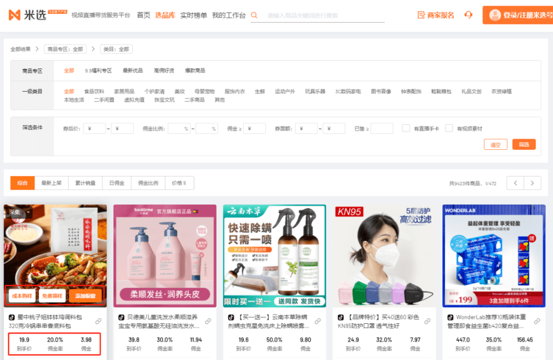Screen dimensions: 553x360
Task: Open 全部结果 breadcrumb
Action: click(20, 49)
